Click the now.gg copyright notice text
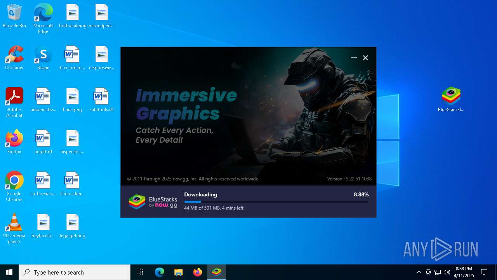The image size is (497, 280). 193,179
